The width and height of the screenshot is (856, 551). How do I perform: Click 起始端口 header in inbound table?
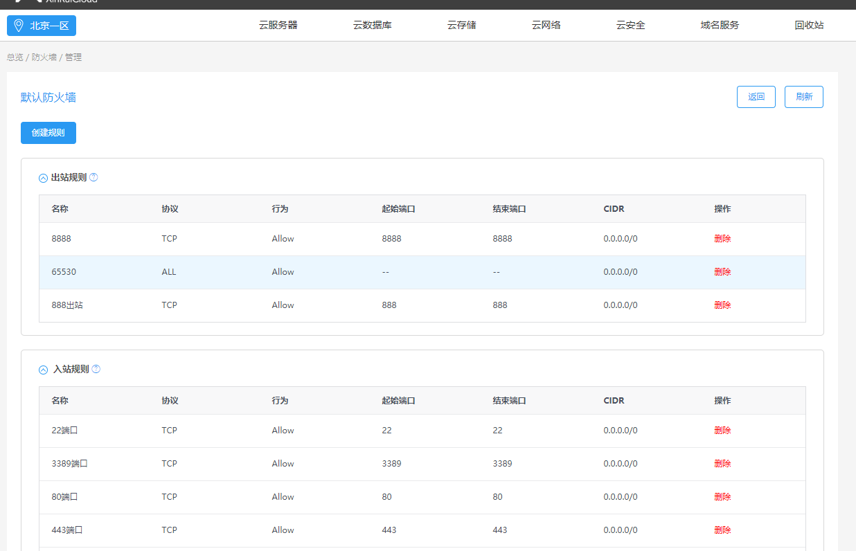(398, 401)
